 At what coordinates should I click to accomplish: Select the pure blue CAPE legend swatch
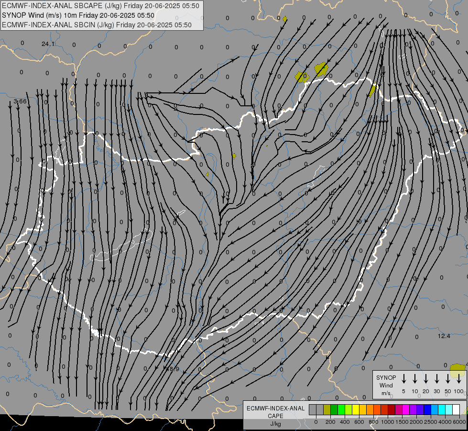(x=428, y=409)
